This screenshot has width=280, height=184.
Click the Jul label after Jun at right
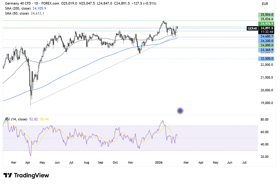pos(244,163)
